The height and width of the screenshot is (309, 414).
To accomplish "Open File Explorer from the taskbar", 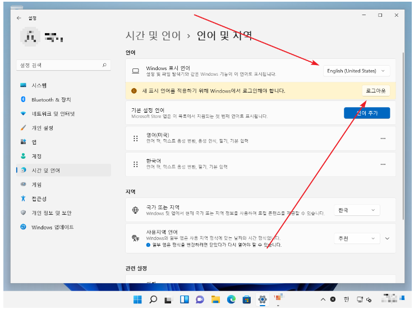I will (x=215, y=299).
